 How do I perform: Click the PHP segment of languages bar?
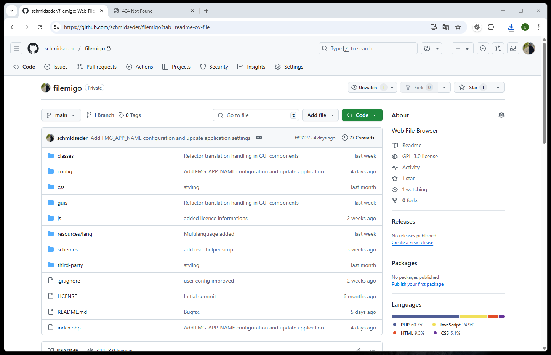point(425,317)
